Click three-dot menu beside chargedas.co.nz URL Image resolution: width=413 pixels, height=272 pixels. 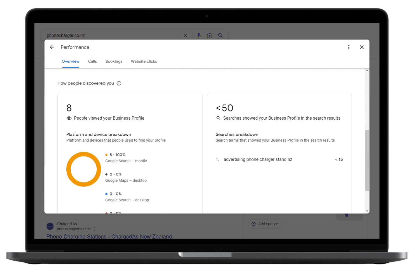[95, 229]
